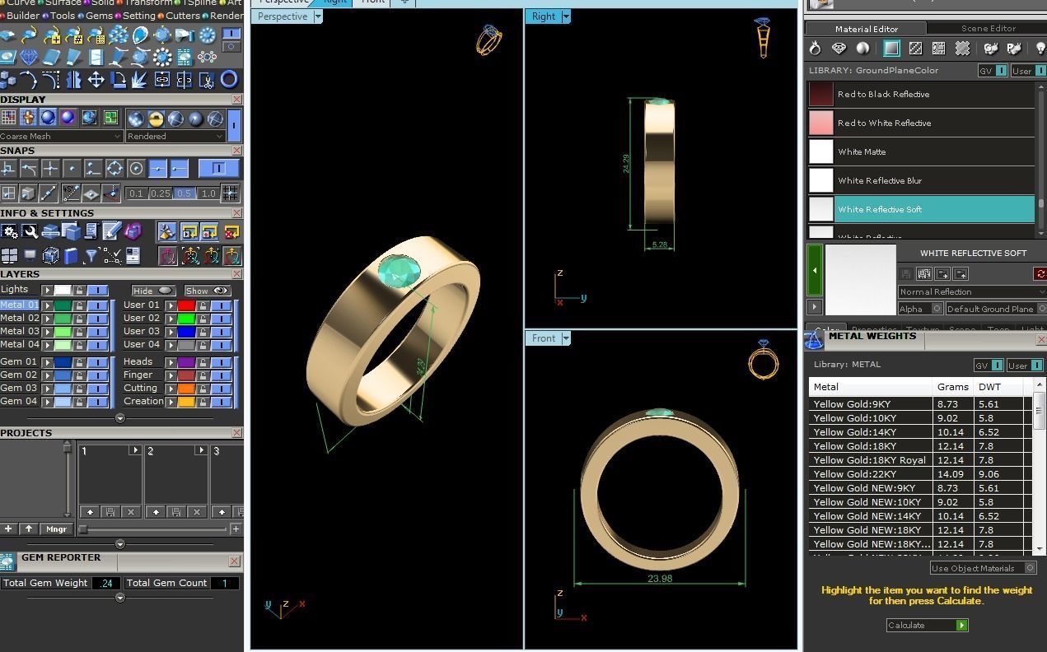Select the scissors cut tool icon
Screen dimensions: 1047x652
pos(207,79)
